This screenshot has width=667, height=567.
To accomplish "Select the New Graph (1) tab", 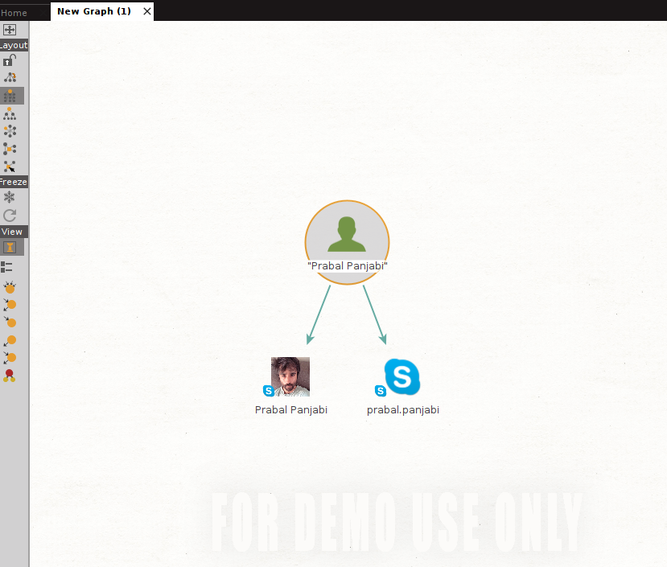I will click(93, 11).
